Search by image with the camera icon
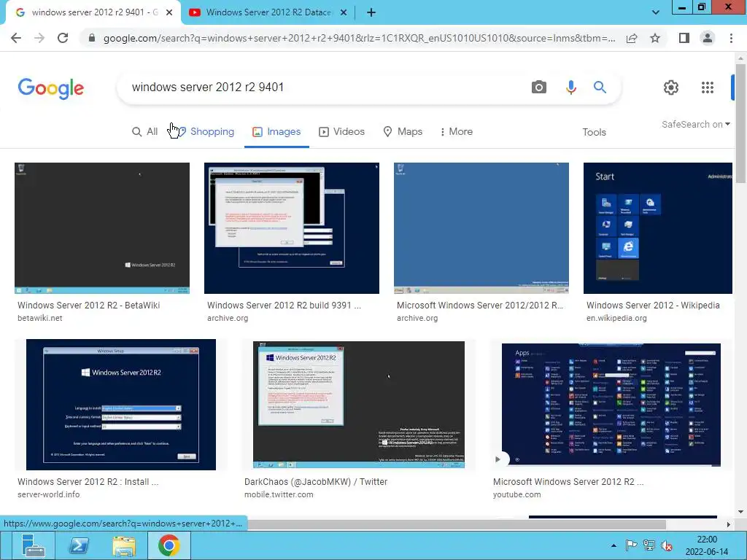Image resolution: width=747 pixels, height=560 pixels. (x=539, y=87)
